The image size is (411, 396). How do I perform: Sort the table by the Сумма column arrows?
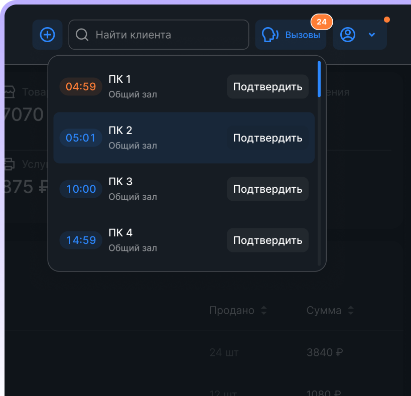[351, 310]
